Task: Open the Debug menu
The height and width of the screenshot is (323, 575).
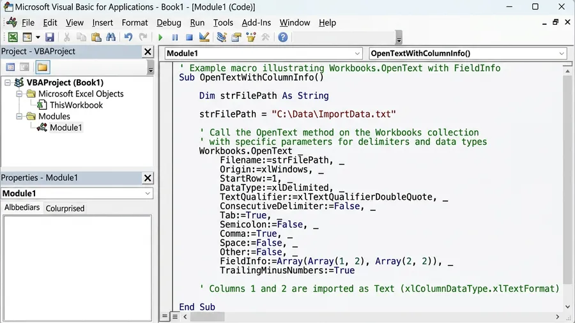Action: point(169,23)
